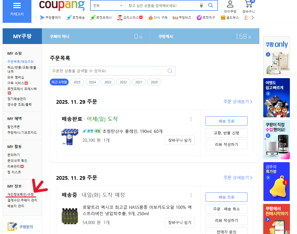297x234 pixels.
Task: Open 쿠팡플레이 shortcut
Action: click(50, 18)
